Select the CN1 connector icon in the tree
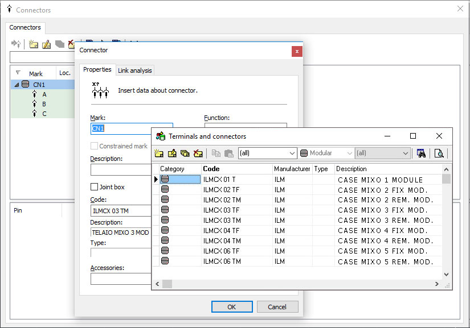Image resolution: width=470 pixels, height=328 pixels. click(x=26, y=84)
